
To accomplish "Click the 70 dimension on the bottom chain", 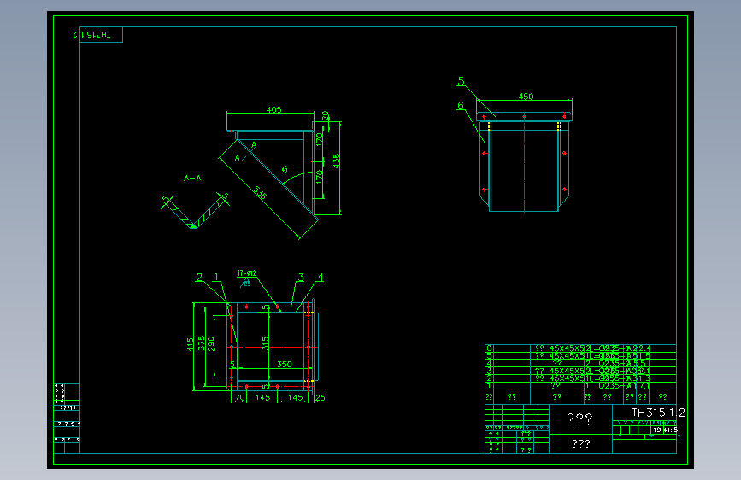I will 240,397.
